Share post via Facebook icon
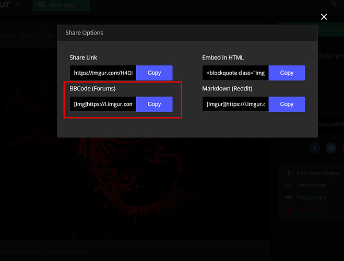 315,148
